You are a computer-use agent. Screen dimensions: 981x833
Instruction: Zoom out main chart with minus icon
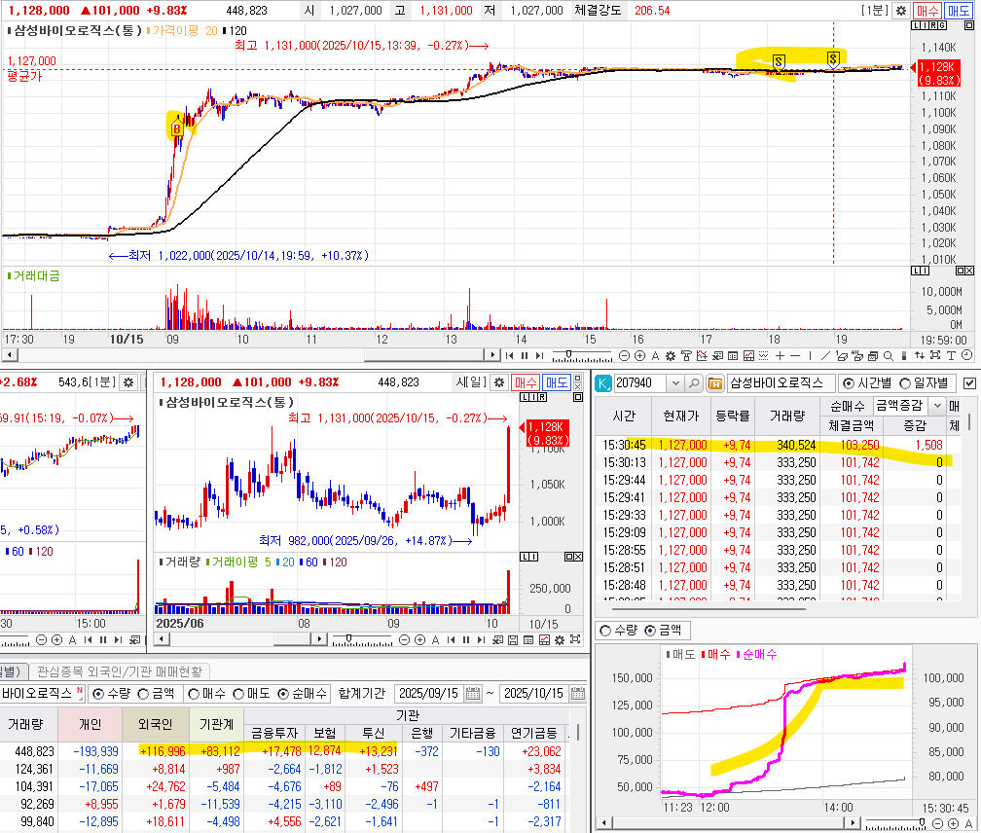tap(624, 356)
